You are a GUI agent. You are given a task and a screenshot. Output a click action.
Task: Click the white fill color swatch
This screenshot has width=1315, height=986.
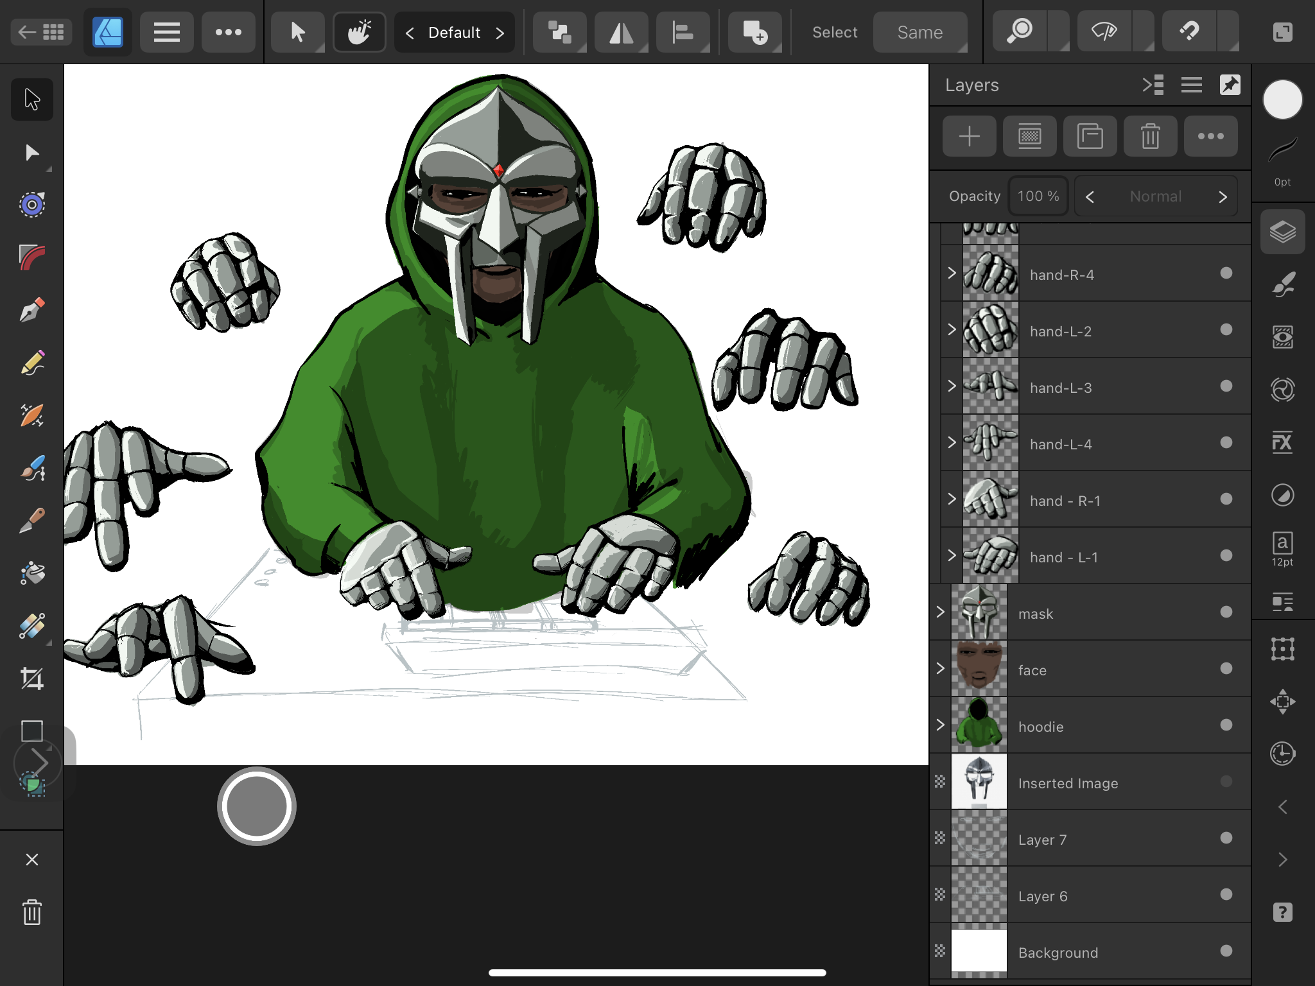pos(1282,100)
